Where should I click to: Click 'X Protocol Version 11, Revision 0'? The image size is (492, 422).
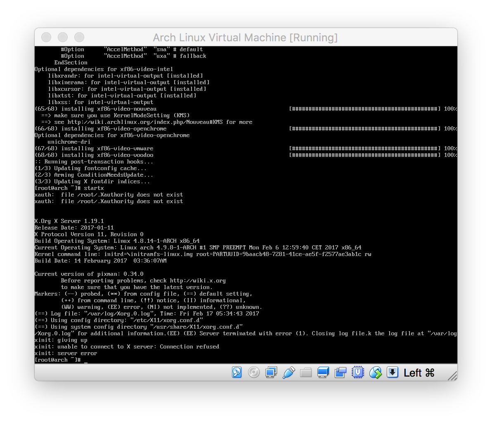click(x=89, y=234)
